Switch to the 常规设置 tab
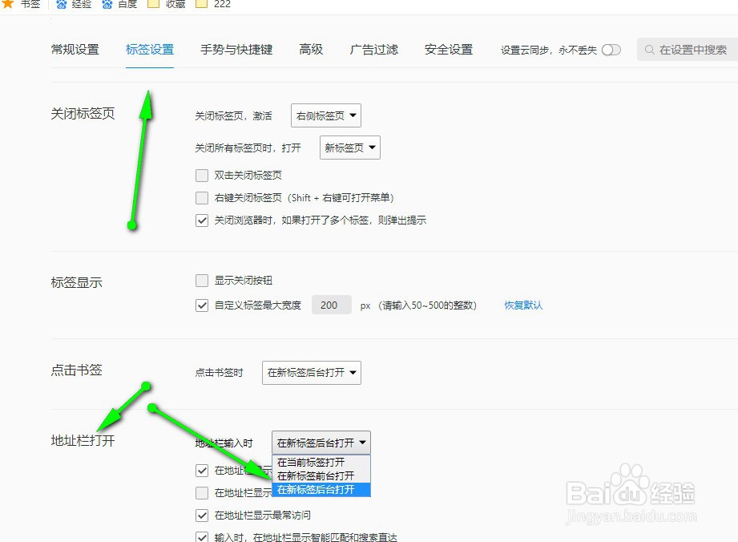The height and width of the screenshot is (542, 738). [x=76, y=49]
